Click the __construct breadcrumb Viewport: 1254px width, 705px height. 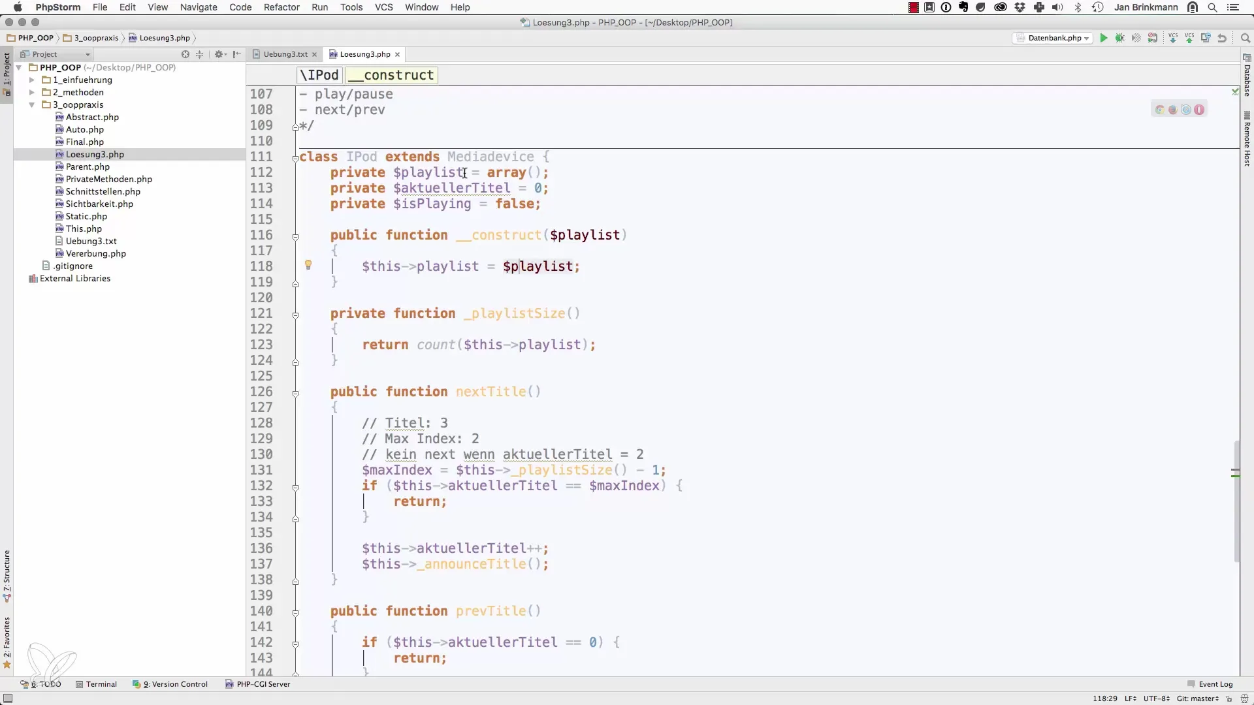(391, 75)
